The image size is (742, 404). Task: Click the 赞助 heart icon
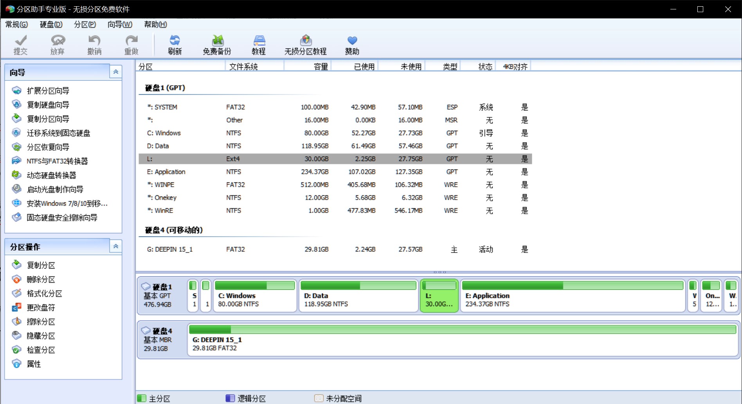[x=352, y=45]
